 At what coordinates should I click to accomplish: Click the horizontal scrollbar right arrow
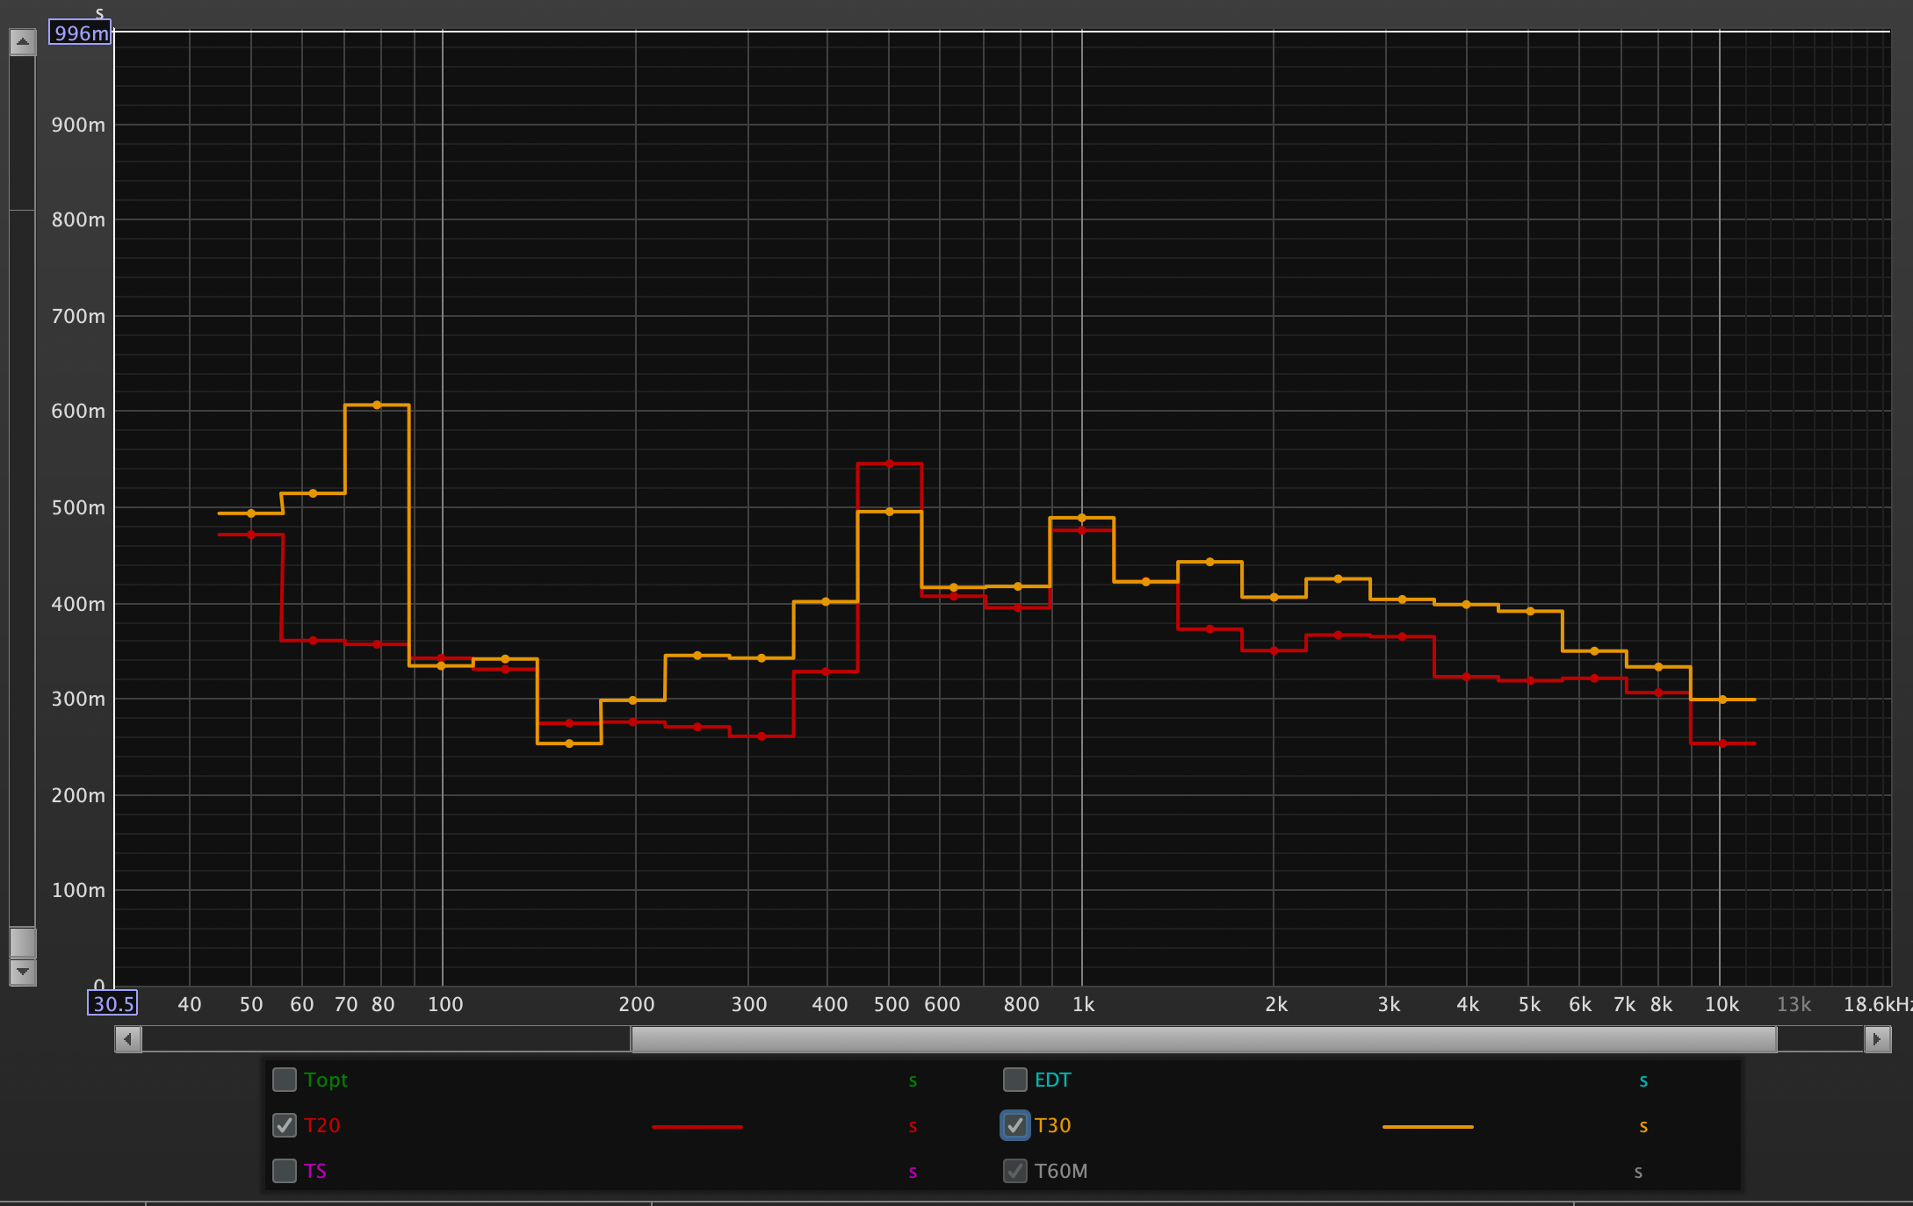(1877, 1039)
